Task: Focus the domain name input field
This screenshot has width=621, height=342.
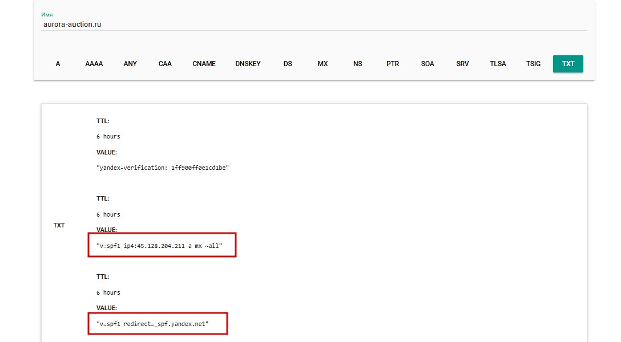Action: tap(314, 25)
